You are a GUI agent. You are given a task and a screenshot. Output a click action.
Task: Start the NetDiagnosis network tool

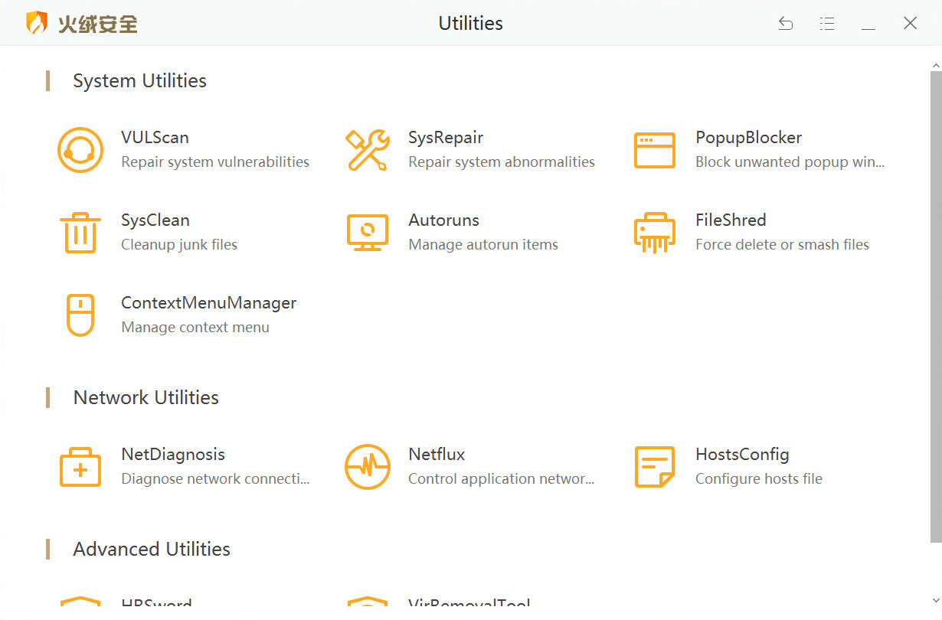click(80, 466)
